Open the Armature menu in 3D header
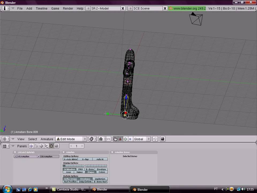This screenshot has height=193, width=257. click(x=47, y=139)
